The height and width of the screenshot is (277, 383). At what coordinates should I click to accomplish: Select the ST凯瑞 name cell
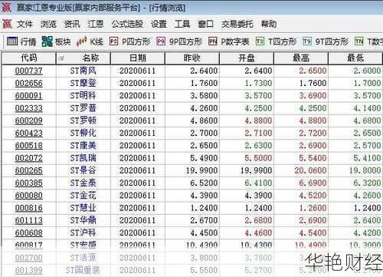tap(83, 158)
